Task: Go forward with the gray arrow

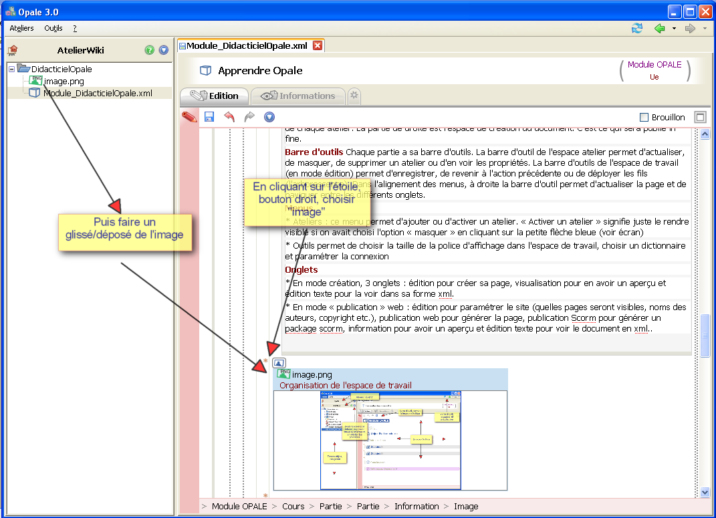Action: pos(690,28)
